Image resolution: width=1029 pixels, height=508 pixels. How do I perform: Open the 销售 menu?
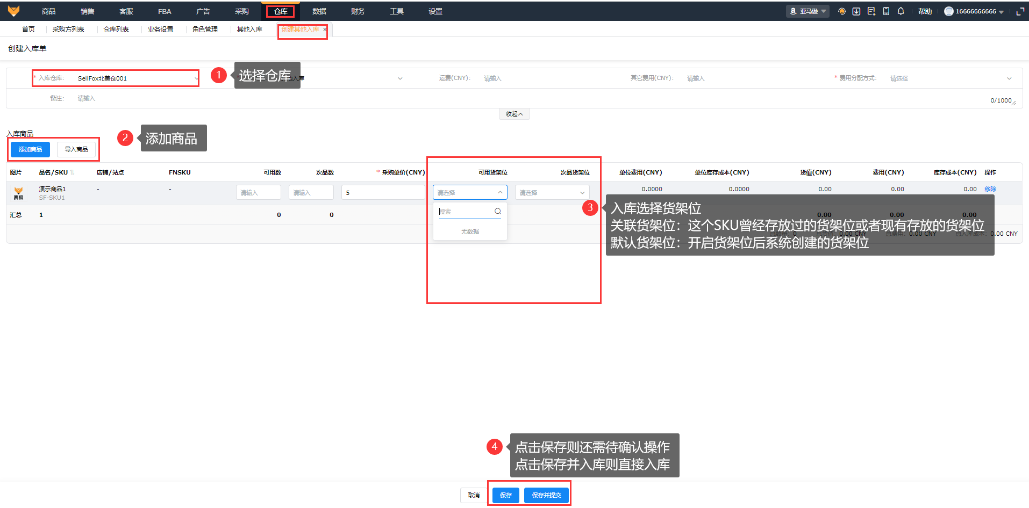click(88, 11)
